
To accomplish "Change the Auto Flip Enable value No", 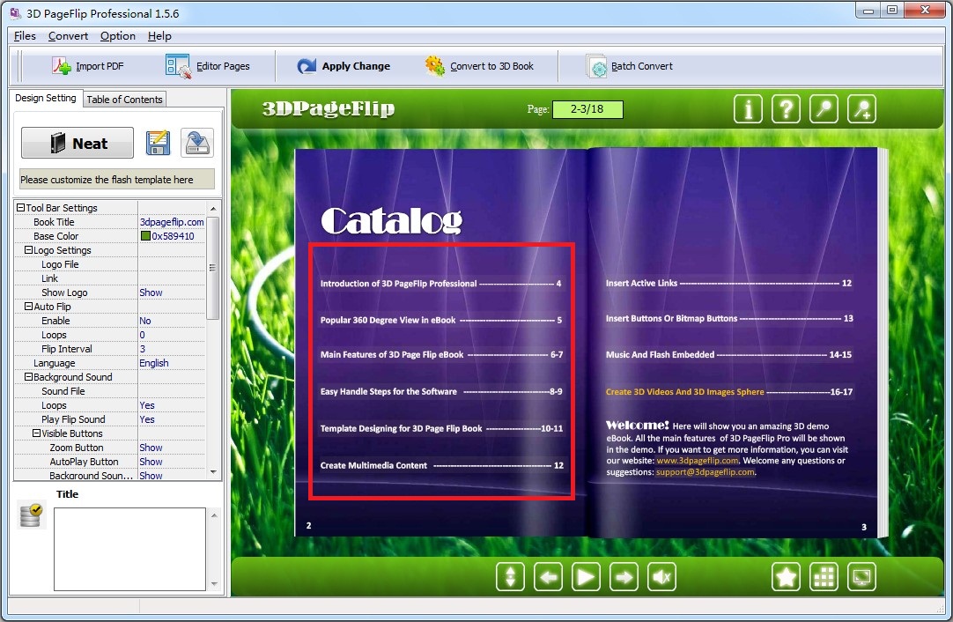I will (x=145, y=321).
